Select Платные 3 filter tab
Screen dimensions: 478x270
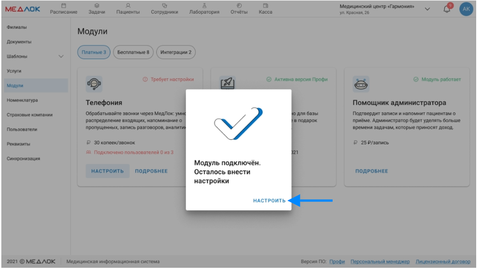pyautogui.click(x=94, y=52)
